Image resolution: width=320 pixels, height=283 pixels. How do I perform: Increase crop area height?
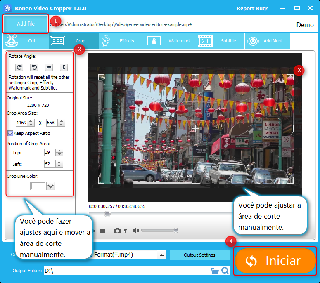61,121
